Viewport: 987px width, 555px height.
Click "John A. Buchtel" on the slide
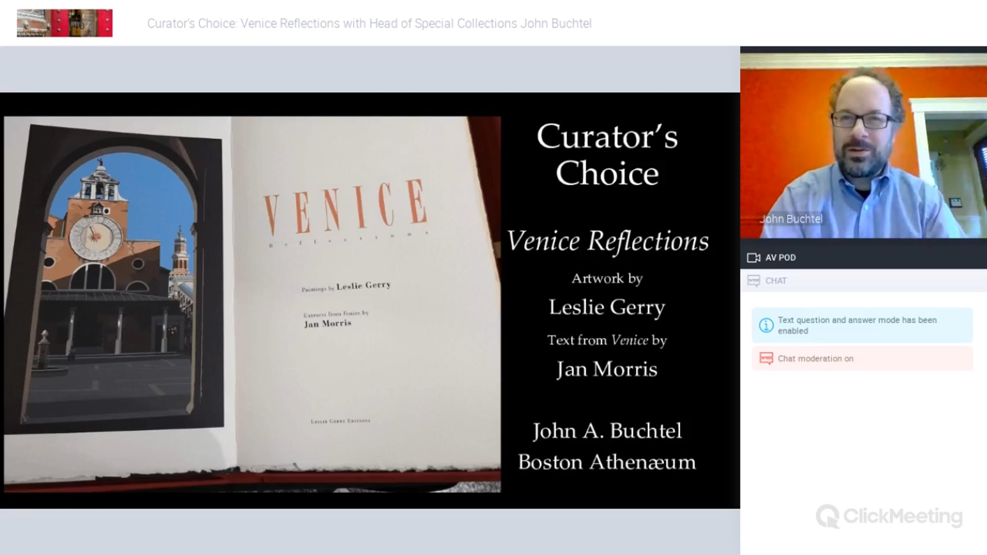tap(607, 431)
